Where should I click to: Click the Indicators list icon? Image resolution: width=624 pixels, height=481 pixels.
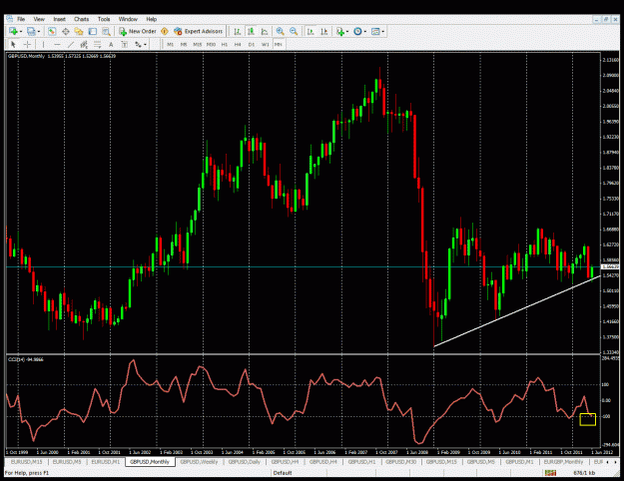pos(340,31)
